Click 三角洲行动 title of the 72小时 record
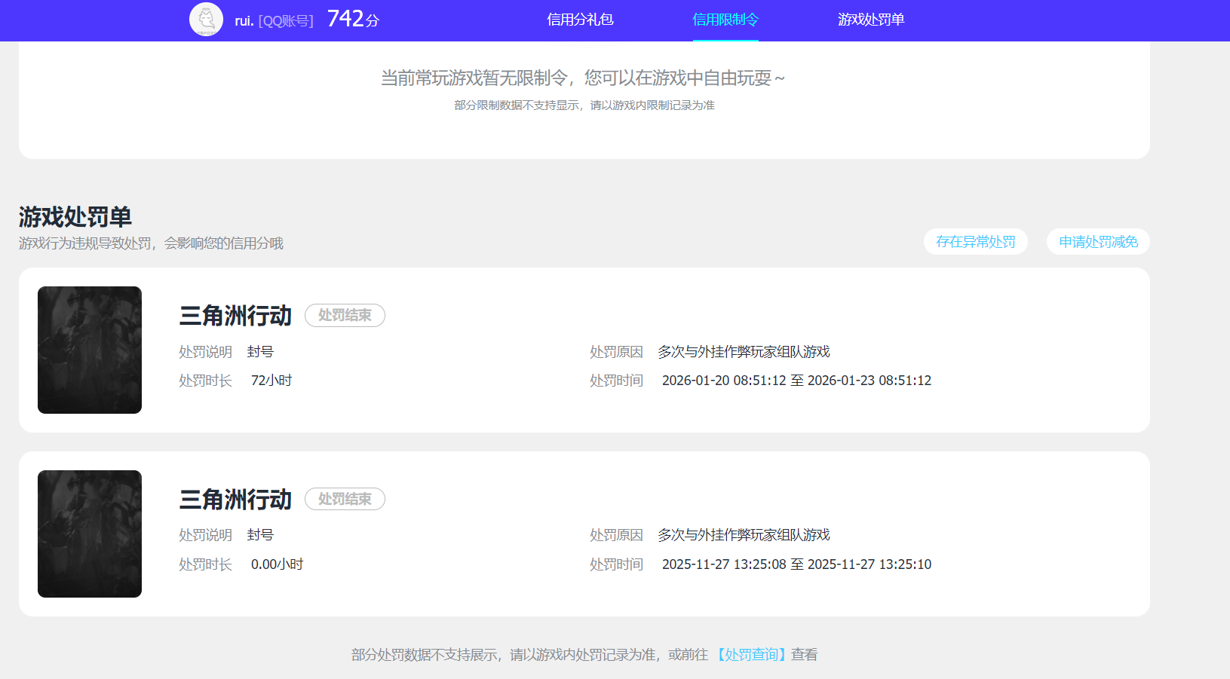 tap(235, 316)
